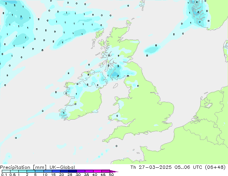Select the 30–35 mm purple legend swatch
228x176 pixels.
click(81, 171)
